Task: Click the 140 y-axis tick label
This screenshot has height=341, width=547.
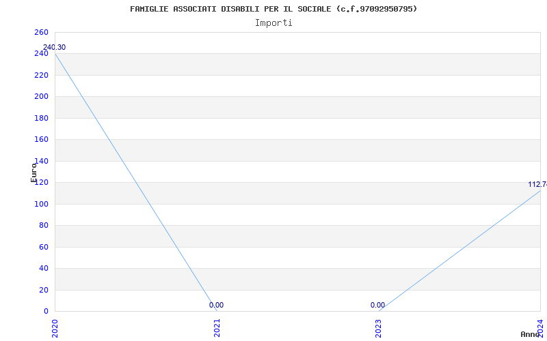Action: click(x=41, y=161)
